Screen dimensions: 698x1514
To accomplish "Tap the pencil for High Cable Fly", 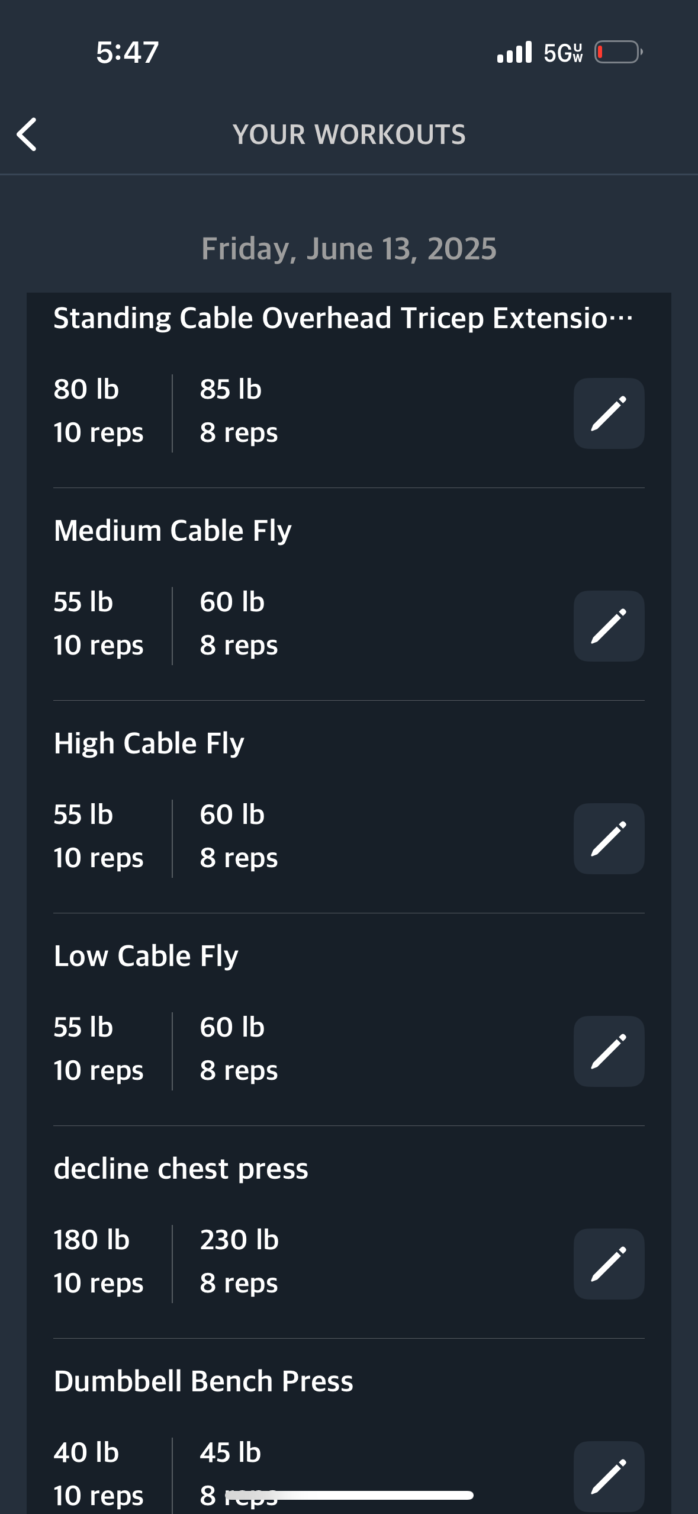I will 609,839.
